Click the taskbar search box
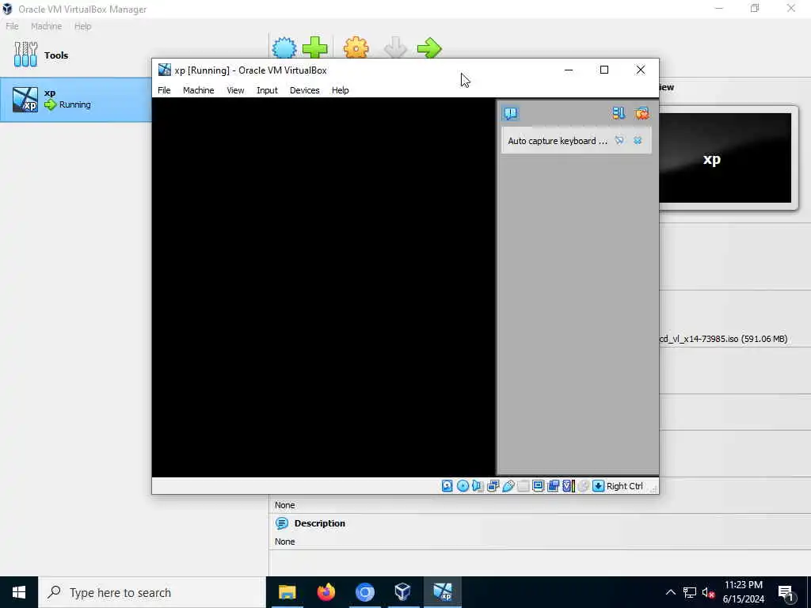Image resolution: width=811 pixels, height=608 pixels. coord(152,592)
